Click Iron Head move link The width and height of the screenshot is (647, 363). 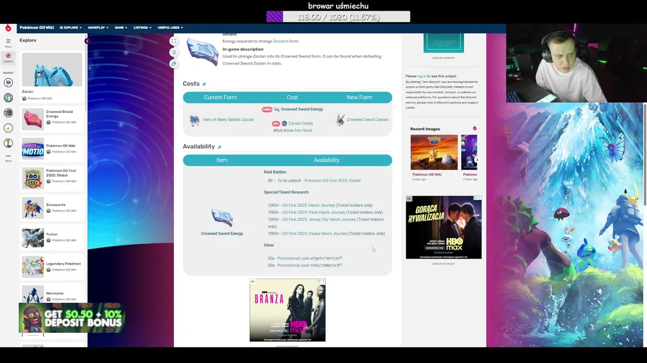pyautogui.click(x=303, y=131)
